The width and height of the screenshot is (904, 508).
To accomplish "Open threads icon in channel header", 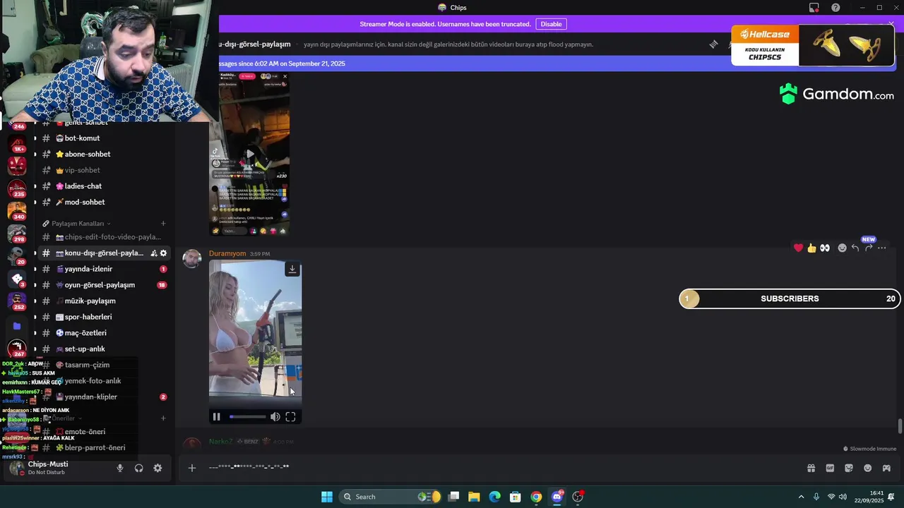I will tap(713, 44).
